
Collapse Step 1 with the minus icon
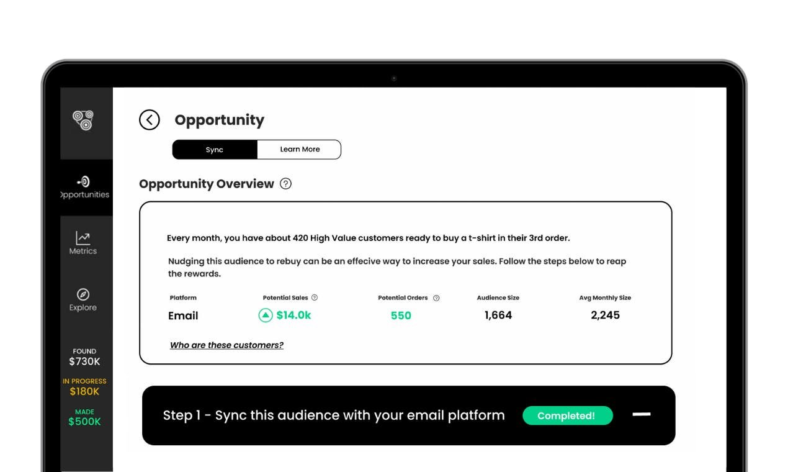coord(641,414)
